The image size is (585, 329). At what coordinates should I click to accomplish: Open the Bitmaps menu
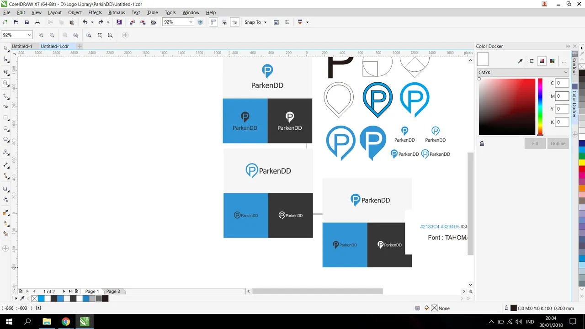pos(117,12)
